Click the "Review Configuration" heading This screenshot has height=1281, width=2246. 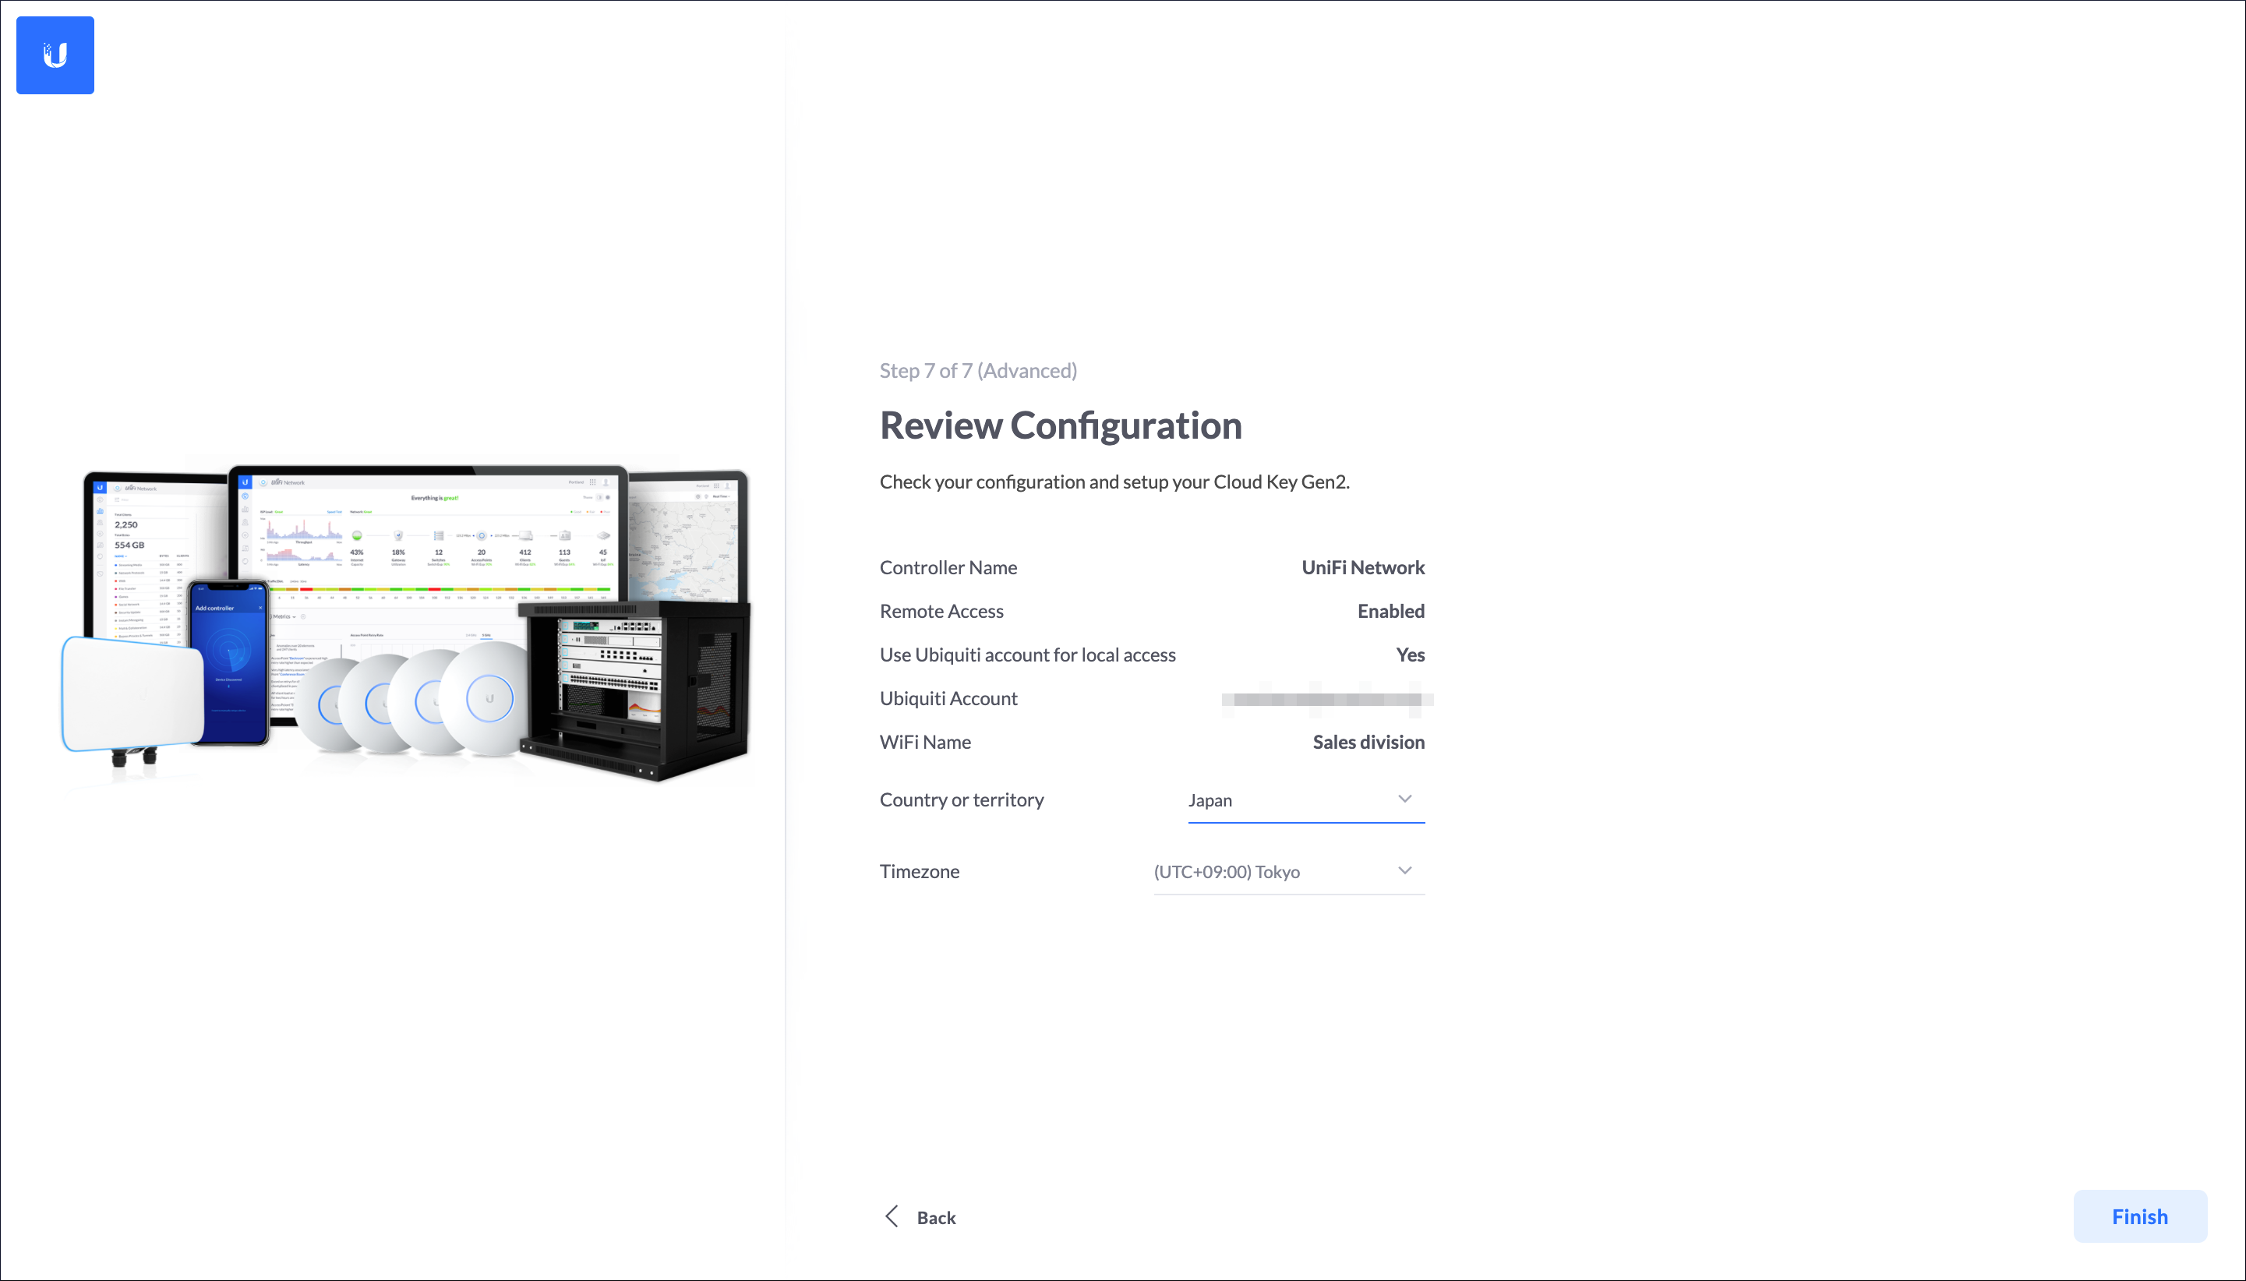click(x=1061, y=425)
